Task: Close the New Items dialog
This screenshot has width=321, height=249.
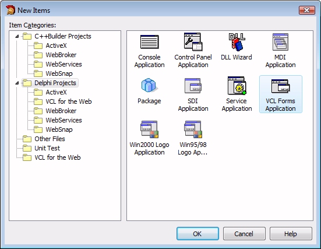Action: tap(307, 10)
